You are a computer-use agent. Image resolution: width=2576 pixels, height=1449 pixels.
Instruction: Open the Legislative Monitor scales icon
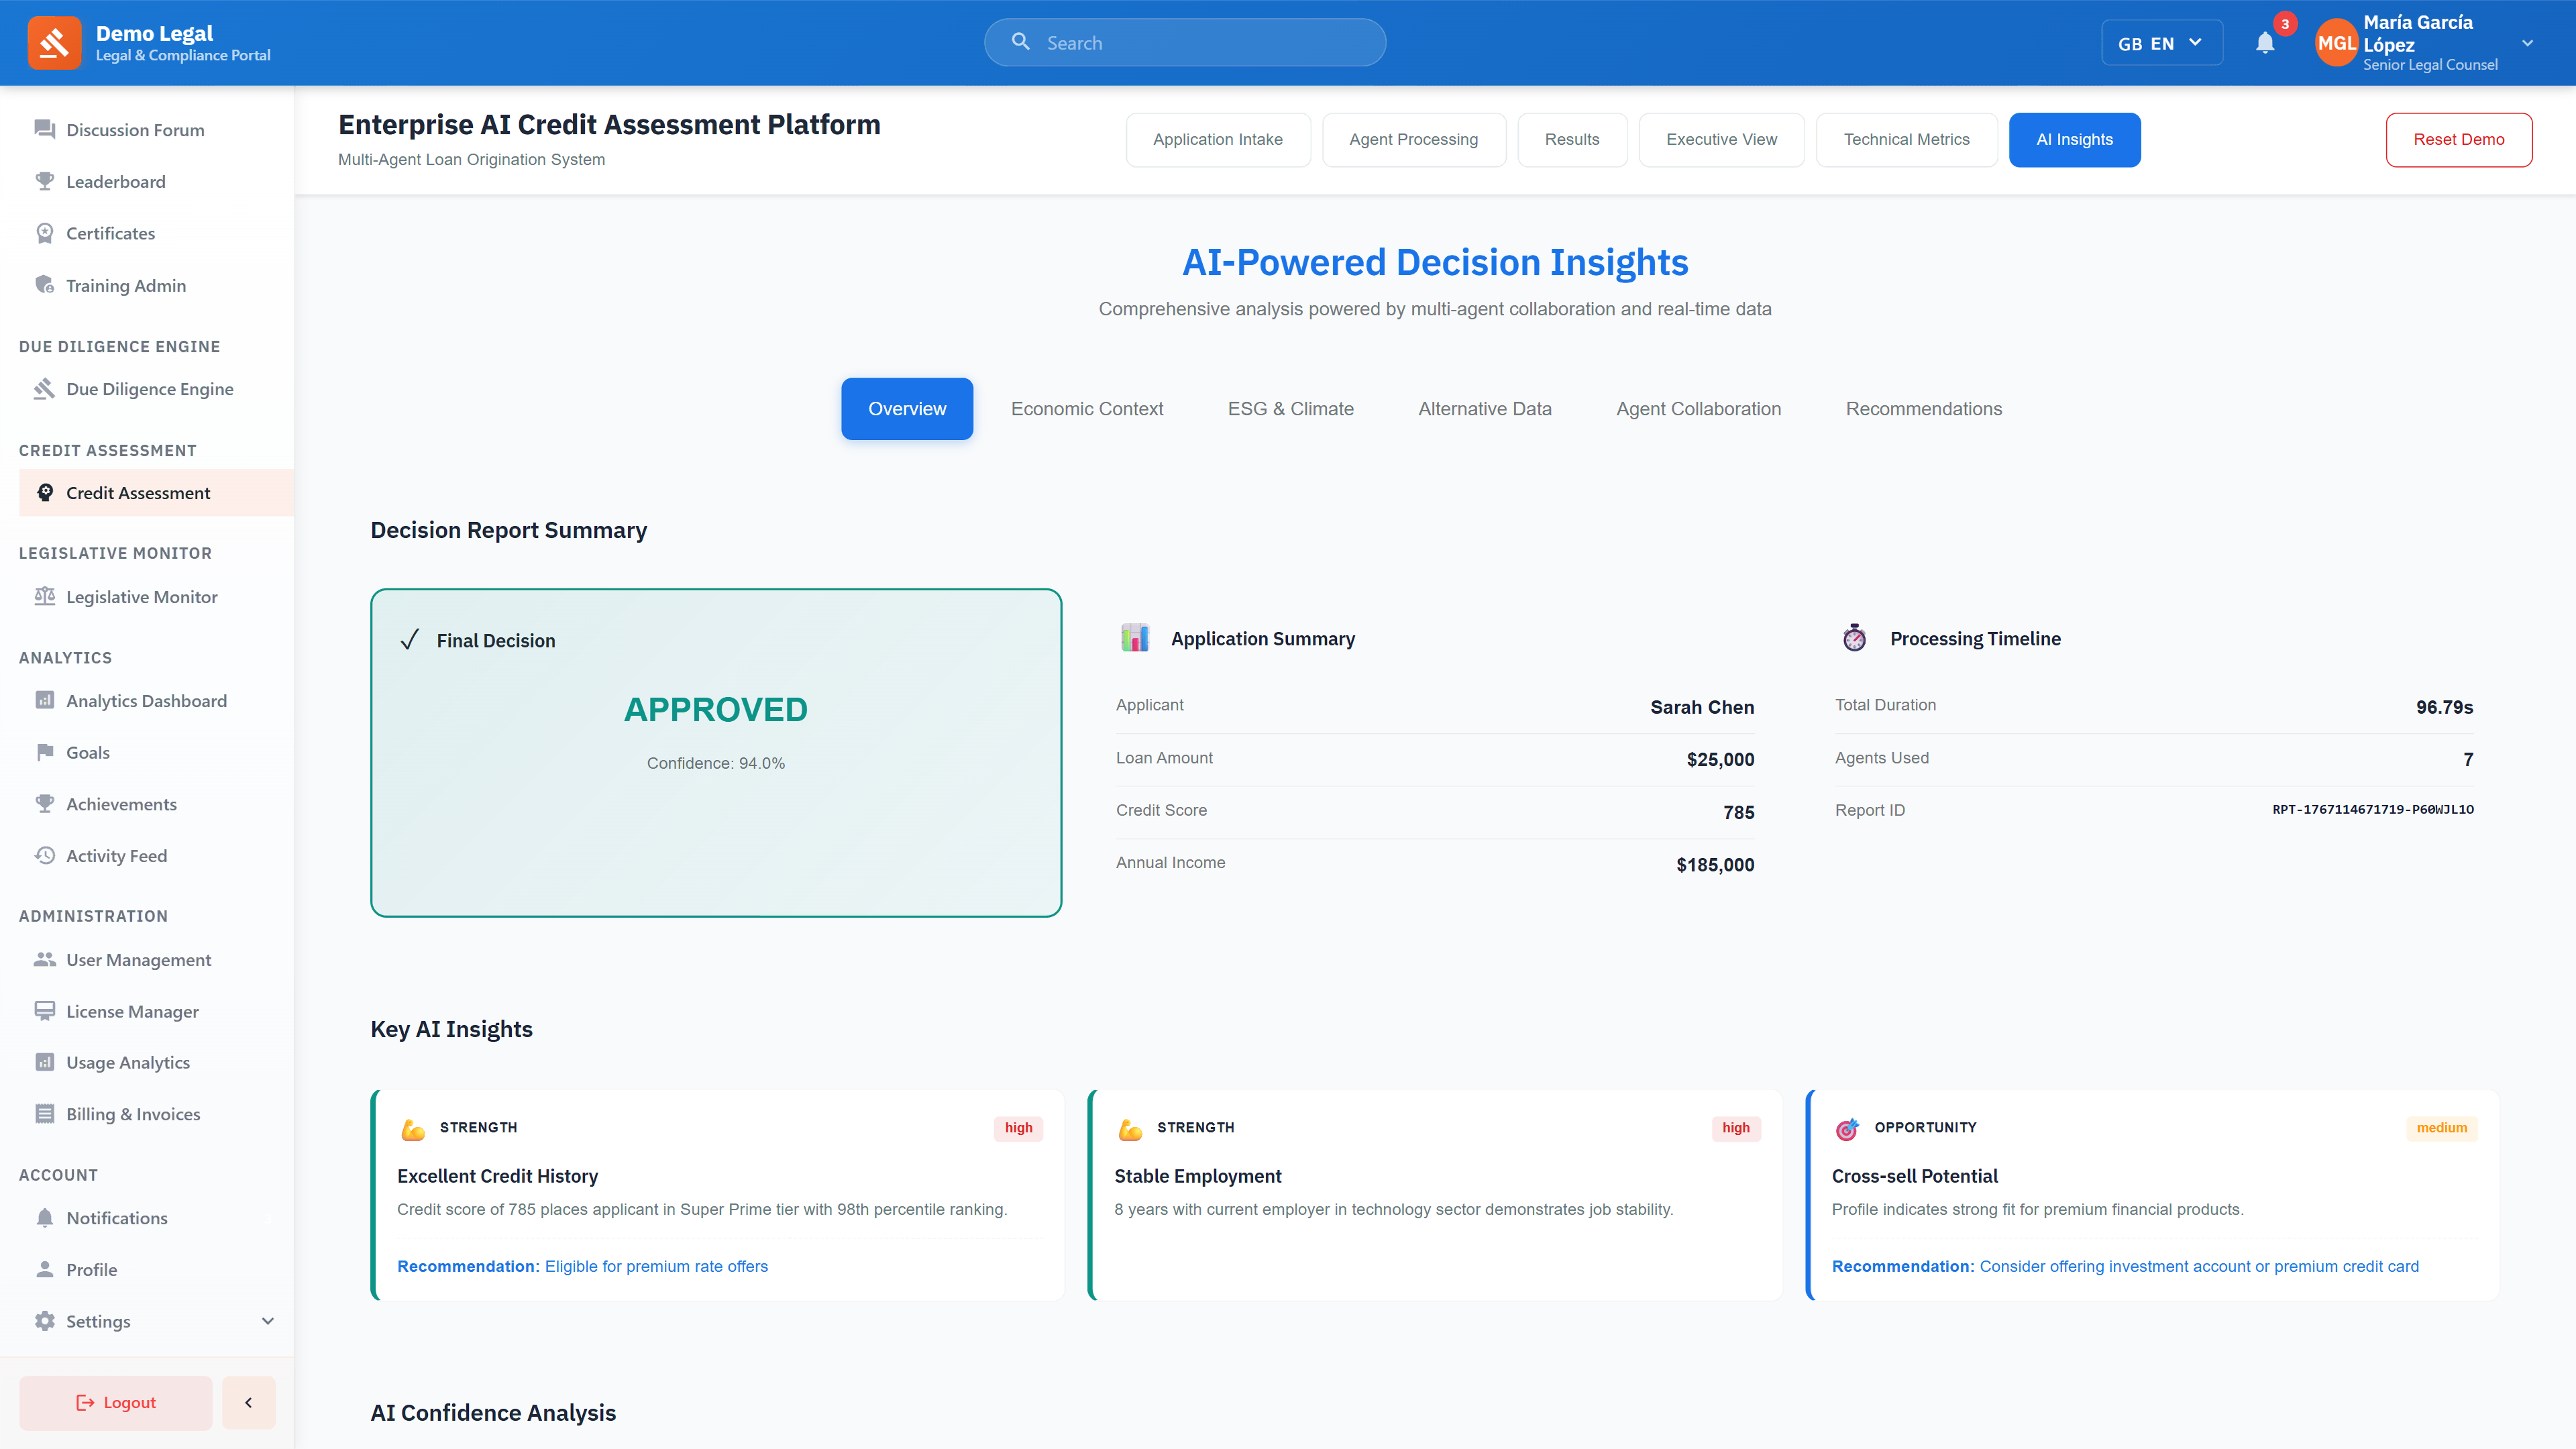coord(44,596)
